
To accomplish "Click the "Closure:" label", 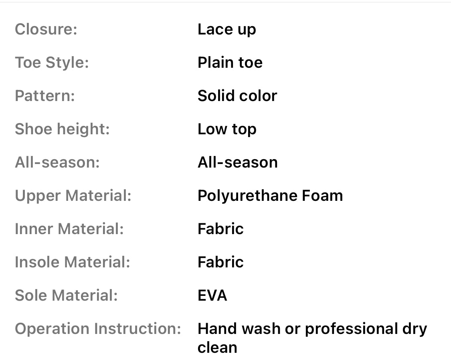I will 46,29.
